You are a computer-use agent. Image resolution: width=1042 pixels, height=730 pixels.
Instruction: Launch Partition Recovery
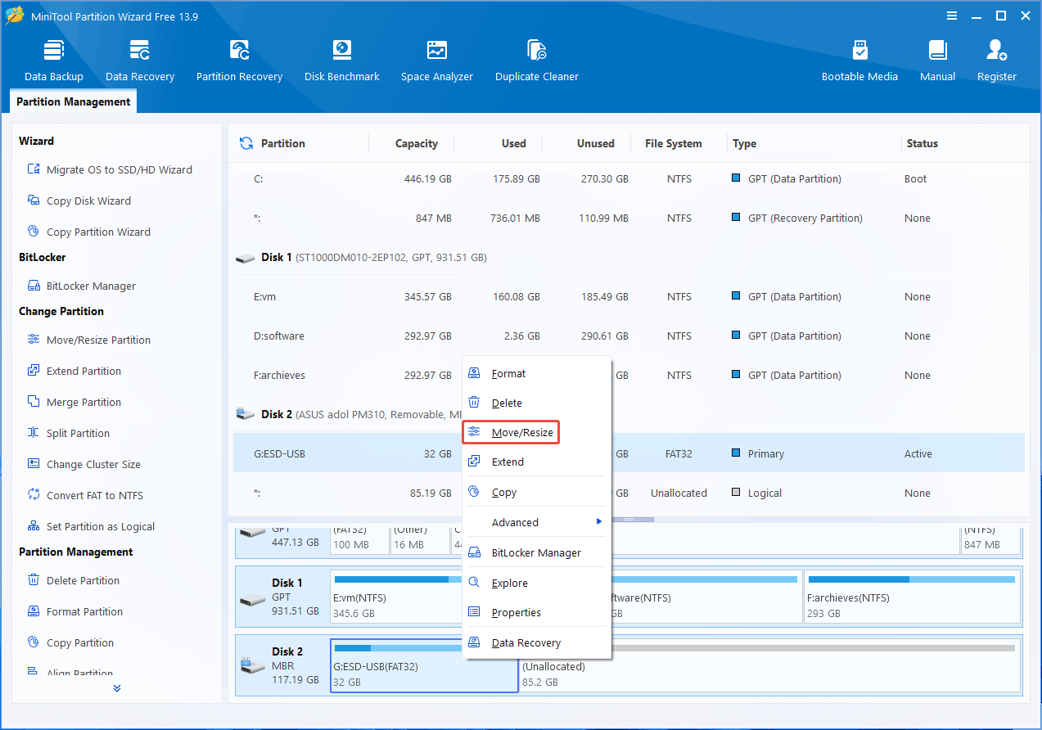[239, 61]
